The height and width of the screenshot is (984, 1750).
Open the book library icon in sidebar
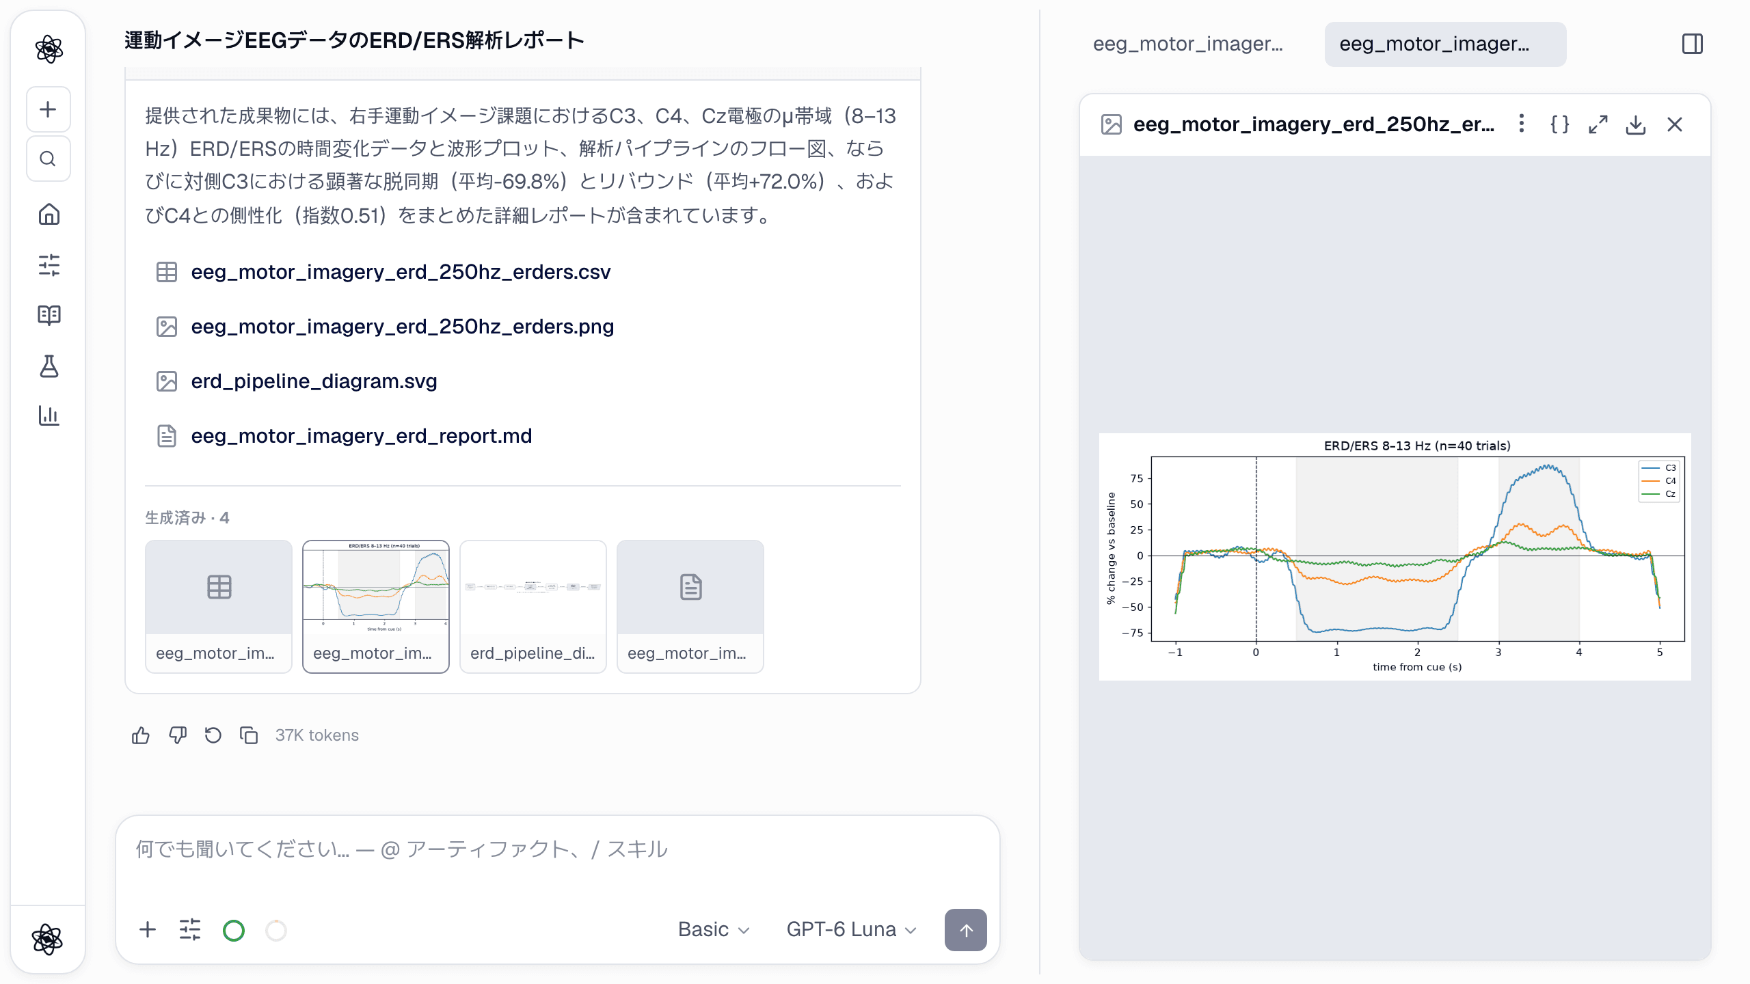(49, 315)
